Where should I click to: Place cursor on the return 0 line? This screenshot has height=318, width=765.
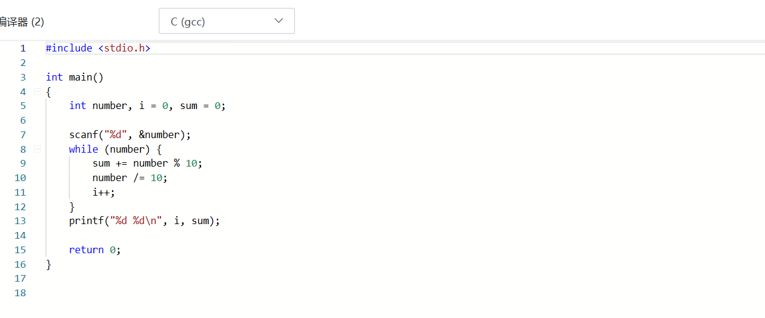(x=94, y=250)
